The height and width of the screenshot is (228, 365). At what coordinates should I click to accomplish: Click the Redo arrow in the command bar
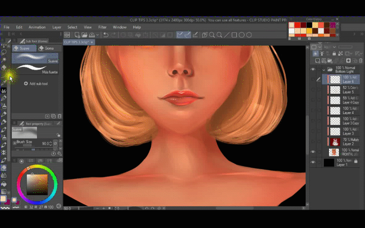click(113, 35)
